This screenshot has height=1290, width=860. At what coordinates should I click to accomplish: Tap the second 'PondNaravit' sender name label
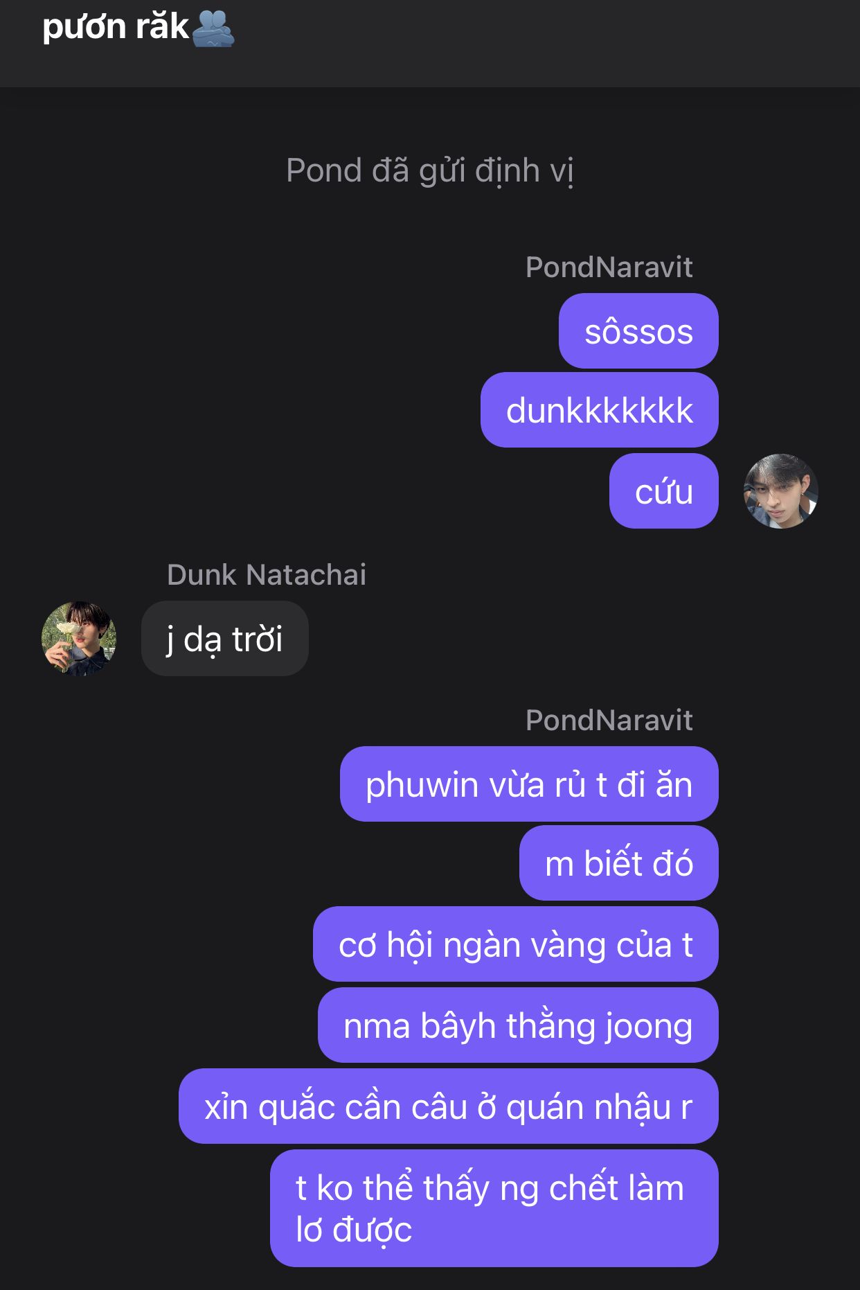(609, 721)
